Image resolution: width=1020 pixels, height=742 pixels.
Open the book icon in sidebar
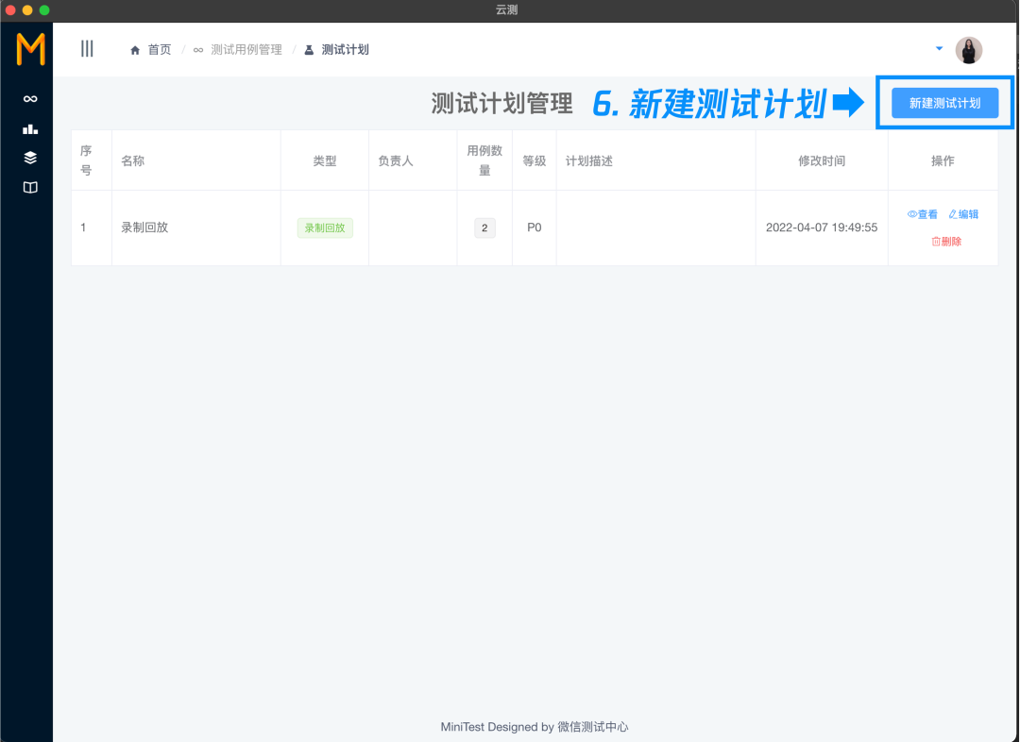[30, 187]
